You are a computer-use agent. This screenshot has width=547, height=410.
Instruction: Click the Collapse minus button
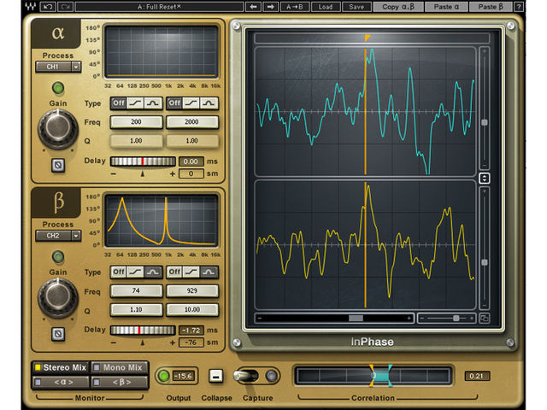(x=216, y=376)
